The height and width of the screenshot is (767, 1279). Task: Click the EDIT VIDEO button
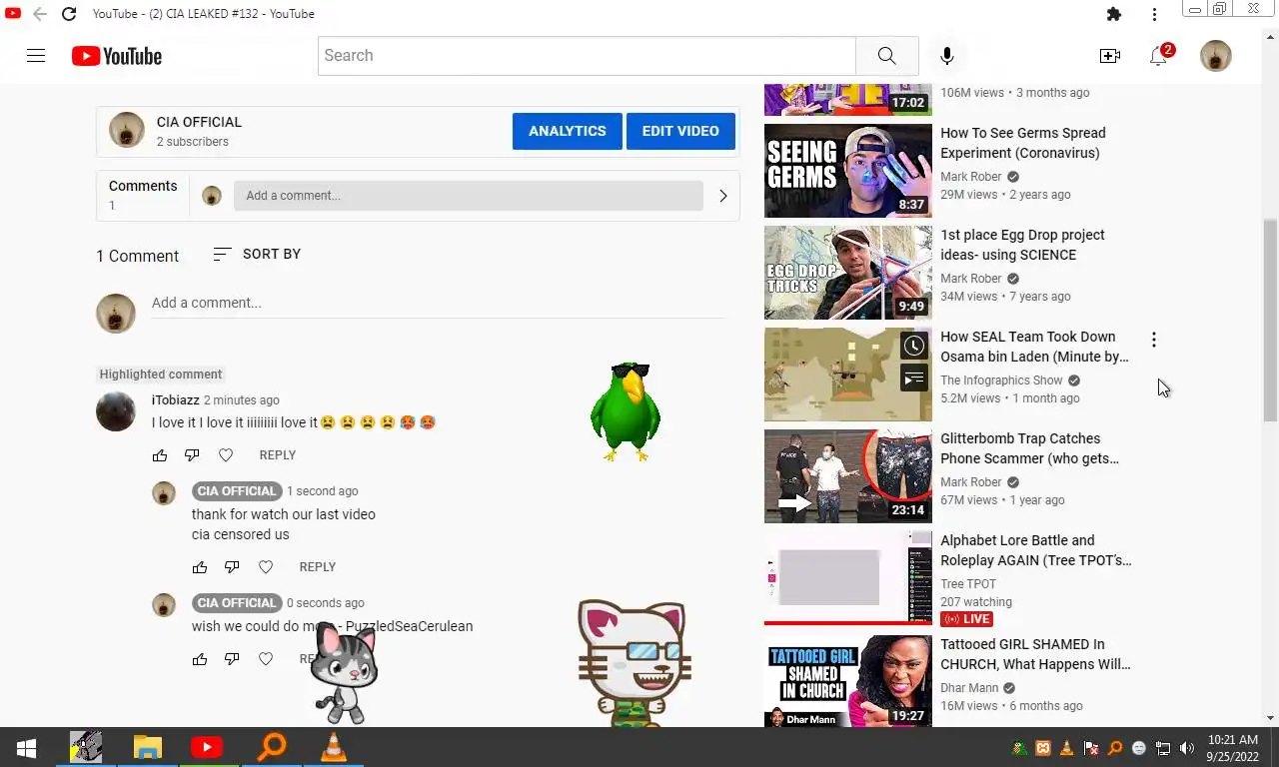coord(680,131)
